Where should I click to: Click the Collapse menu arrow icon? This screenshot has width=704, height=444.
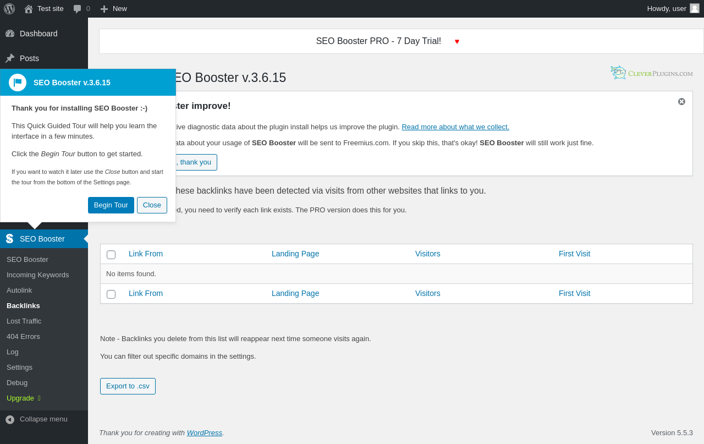tap(10, 419)
